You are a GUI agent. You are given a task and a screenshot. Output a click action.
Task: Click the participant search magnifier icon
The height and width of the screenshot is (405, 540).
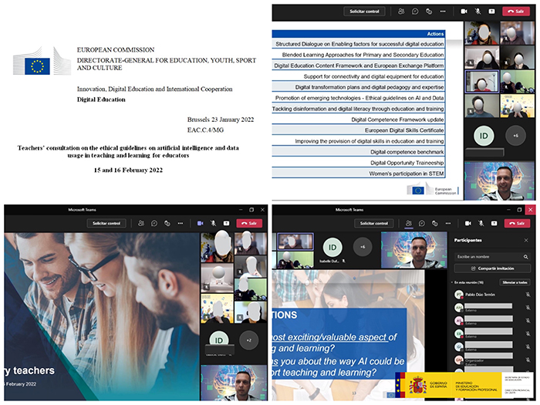click(525, 257)
